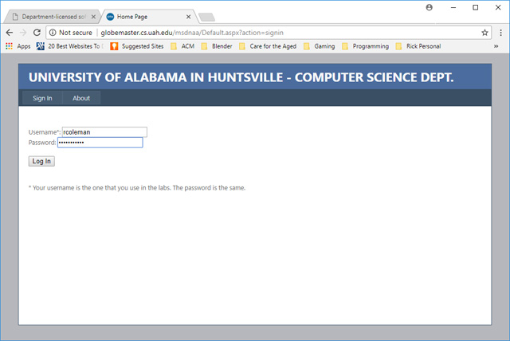Image resolution: width=510 pixels, height=341 pixels.
Task: Click the browser back arrow
Action: pos(9,33)
